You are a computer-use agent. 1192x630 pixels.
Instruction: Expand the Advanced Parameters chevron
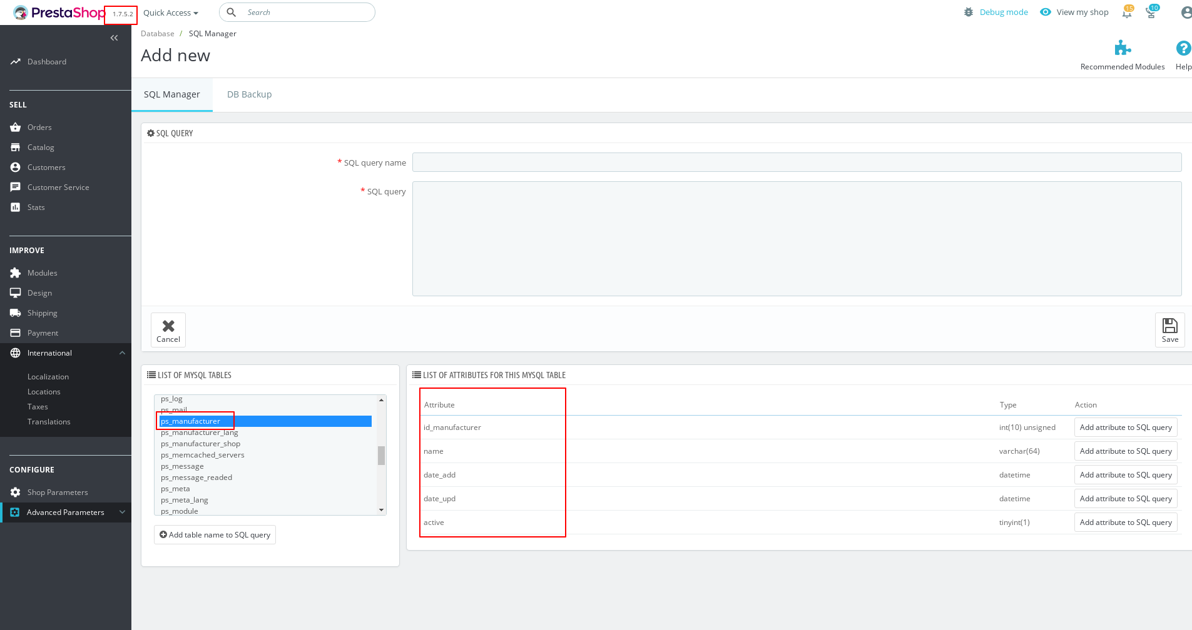pyautogui.click(x=122, y=512)
